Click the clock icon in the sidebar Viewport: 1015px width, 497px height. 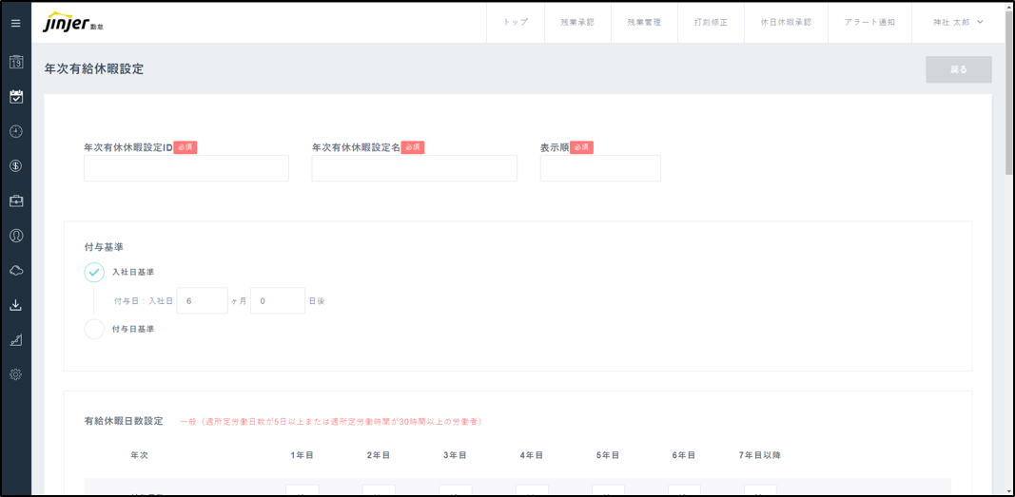[15, 131]
